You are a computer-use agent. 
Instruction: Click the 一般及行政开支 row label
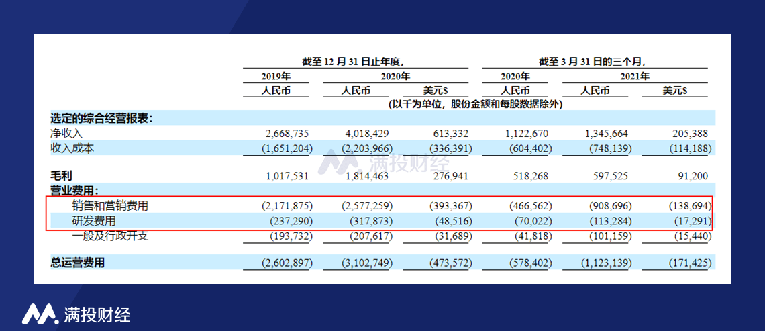point(109,236)
